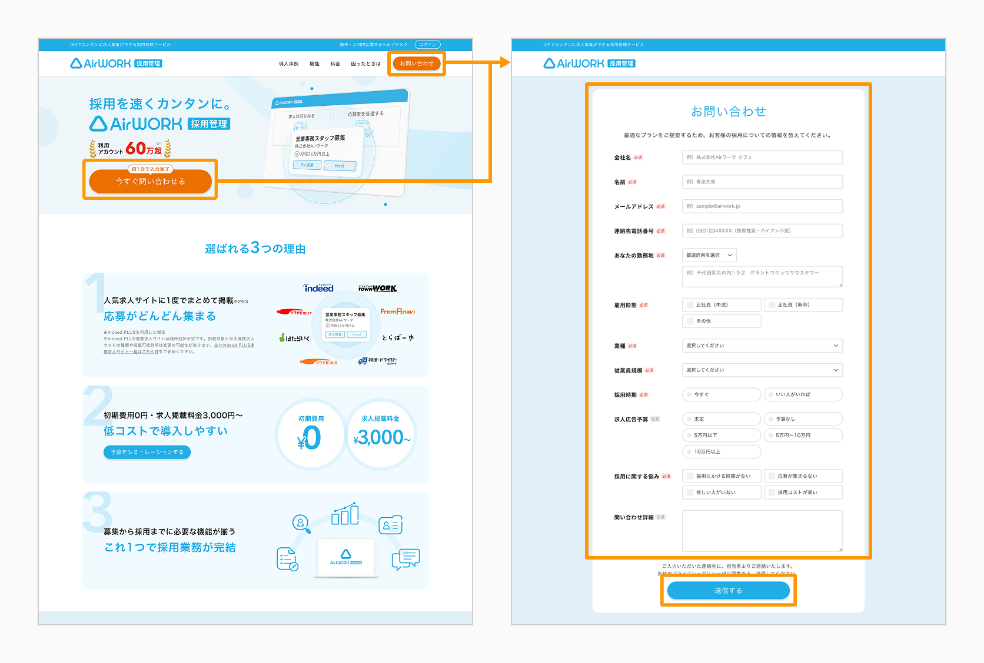The image size is (984, 663).
Task: Click the ID card profile icon
Action: coord(390,525)
